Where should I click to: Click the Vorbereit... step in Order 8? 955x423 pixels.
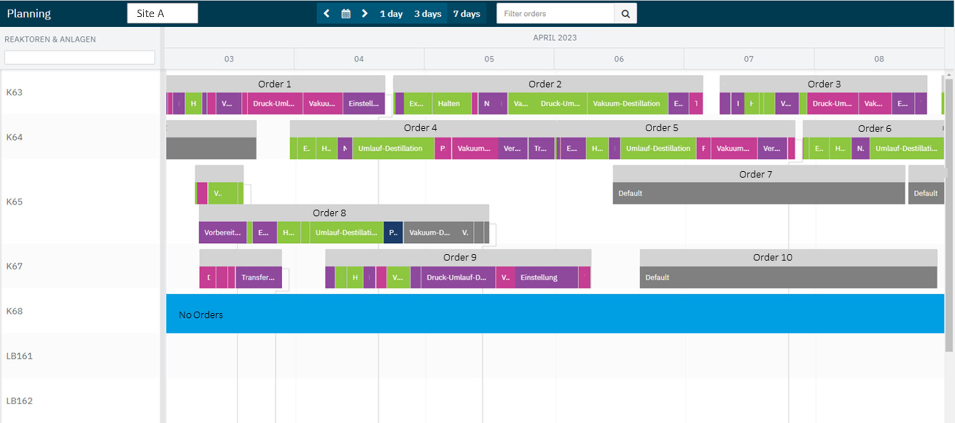click(223, 233)
